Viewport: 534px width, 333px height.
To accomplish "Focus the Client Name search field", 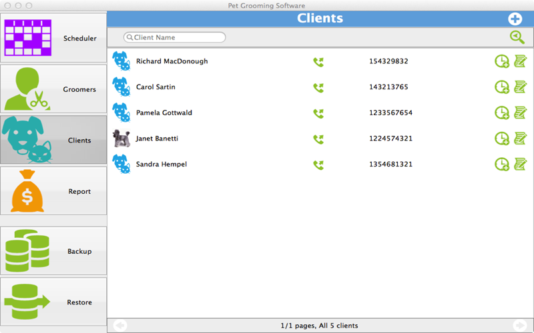I will pyautogui.click(x=174, y=37).
